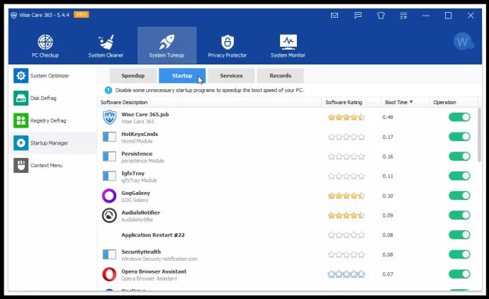Click the Wise Care 365.job shield icon
Viewport: 489px width, 299px height.
pyautogui.click(x=109, y=117)
